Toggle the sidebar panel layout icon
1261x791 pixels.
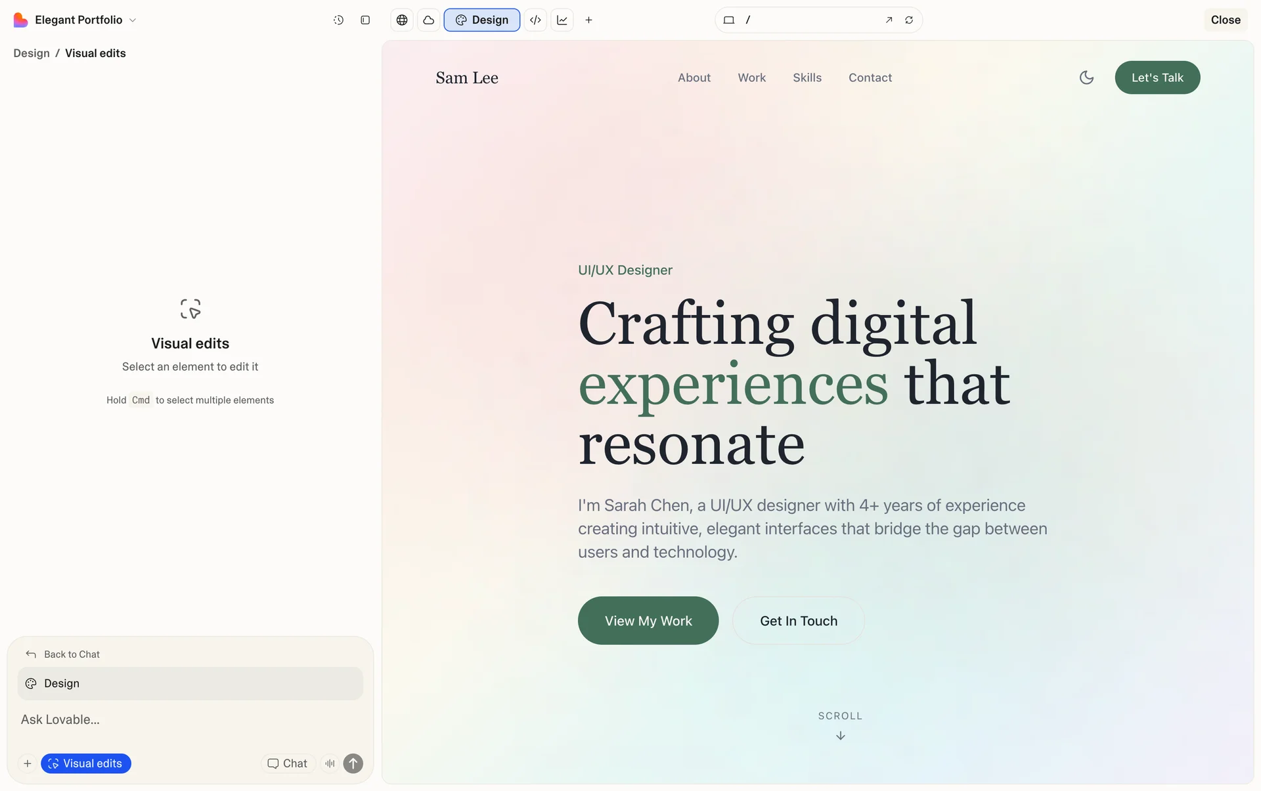coord(365,20)
